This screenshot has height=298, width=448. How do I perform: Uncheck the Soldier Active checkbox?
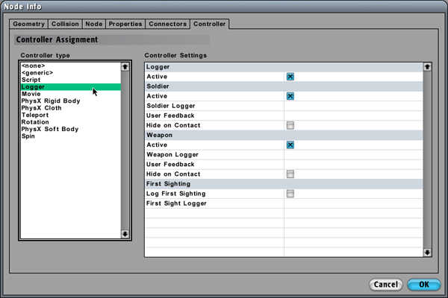tap(290, 96)
